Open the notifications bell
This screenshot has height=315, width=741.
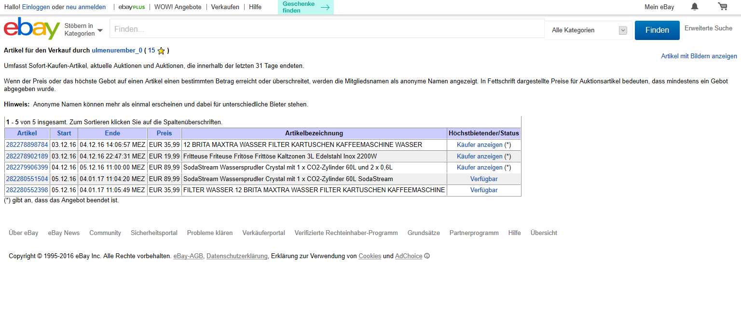(x=695, y=7)
